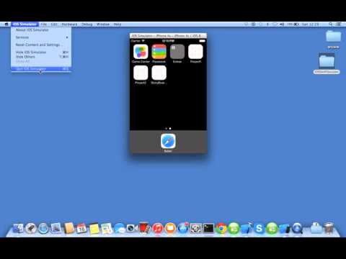This screenshot has height=259, width=346.
Task: Open Spotlight search in the menu bar
Action: pos(331,24)
